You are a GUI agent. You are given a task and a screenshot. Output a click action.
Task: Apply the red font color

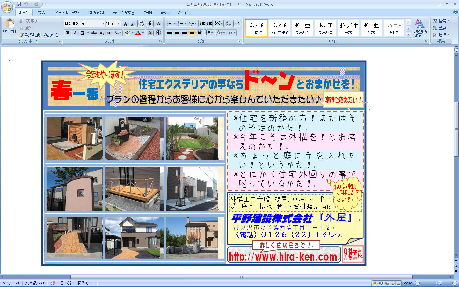(138, 33)
